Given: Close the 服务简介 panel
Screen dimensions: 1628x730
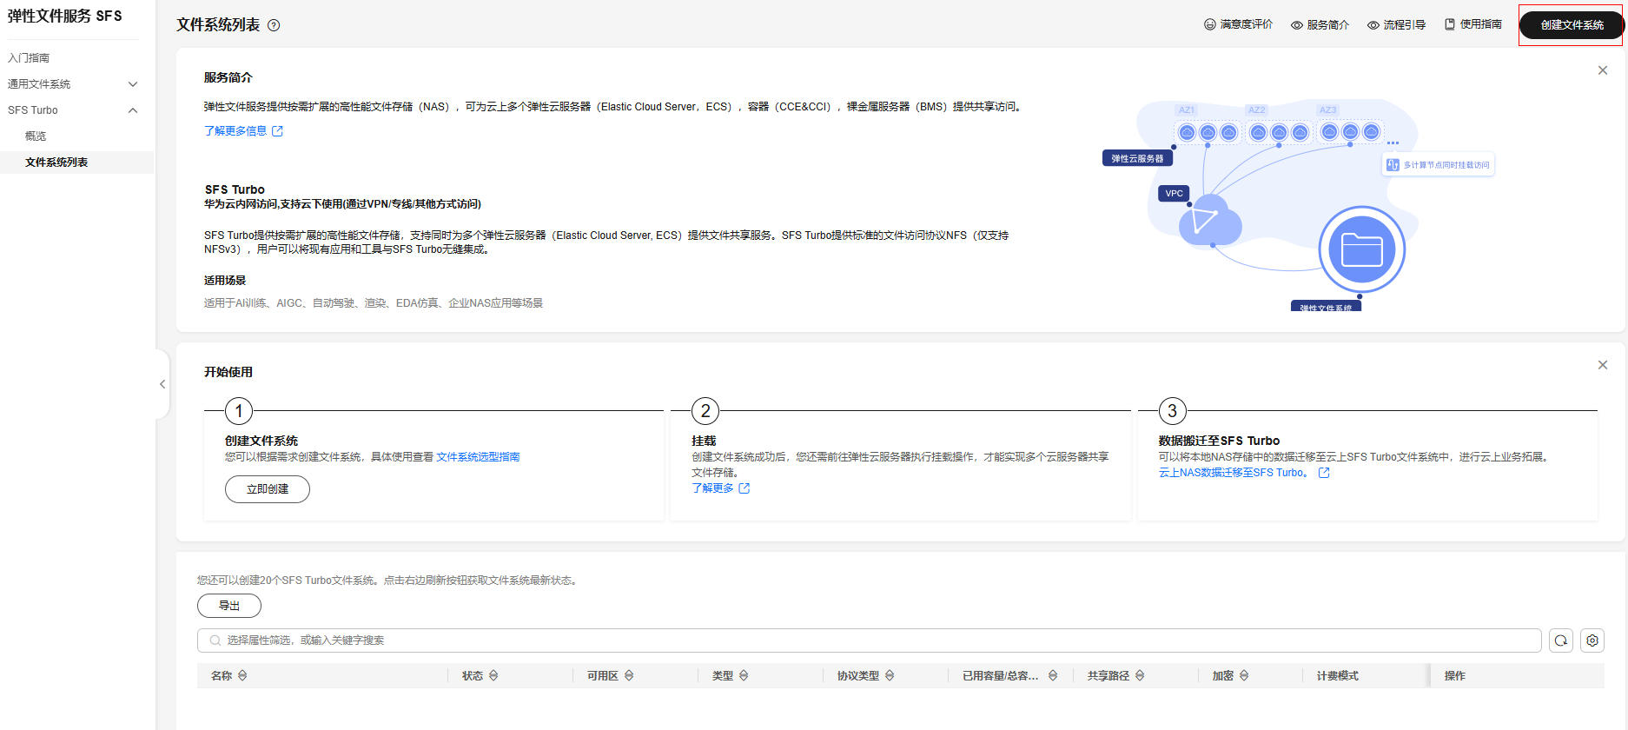Looking at the screenshot, I should (1603, 70).
